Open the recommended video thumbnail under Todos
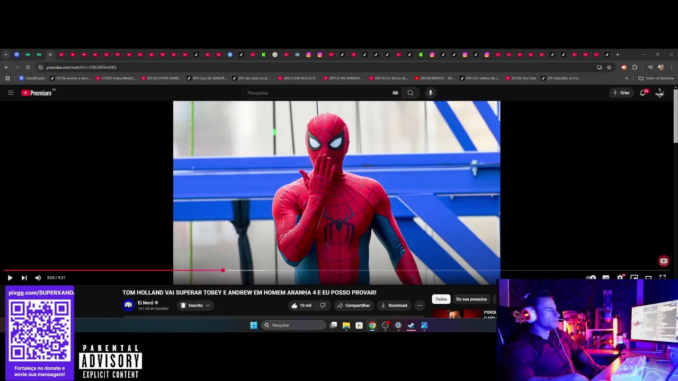 point(457,313)
